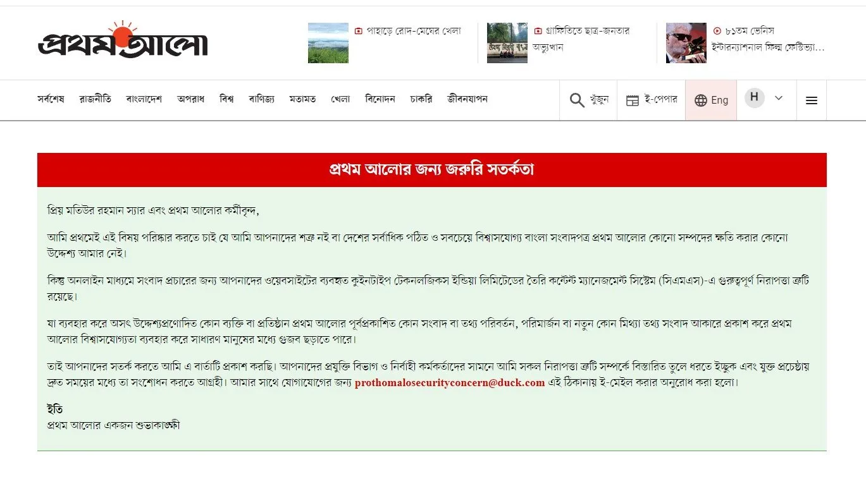The width and height of the screenshot is (866, 491).
Task: Navigate to the বিনোদন section
Action: click(x=380, y=99)
